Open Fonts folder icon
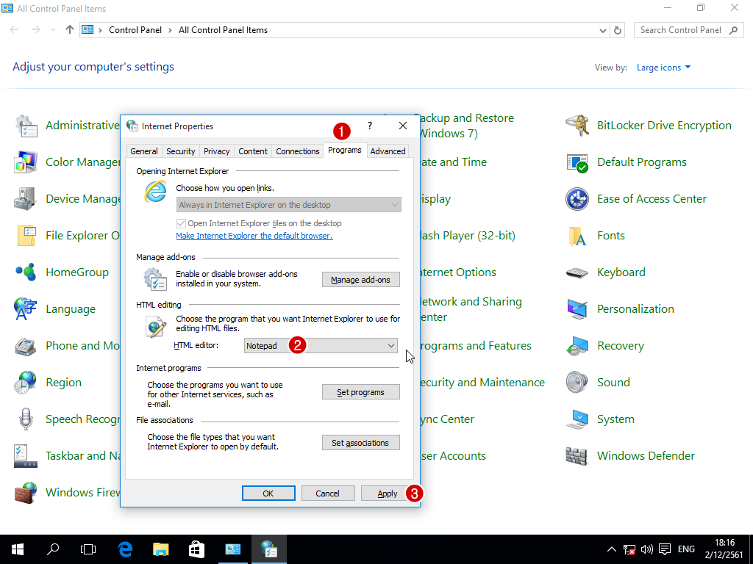This screenshot has height=564, width=753. tap(577, 236)
